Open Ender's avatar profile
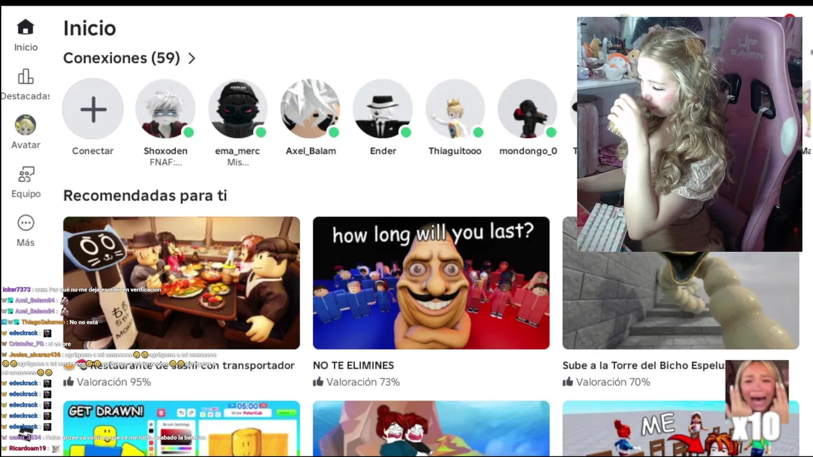This screenshot has height=457, width=813. click(383, 109)
